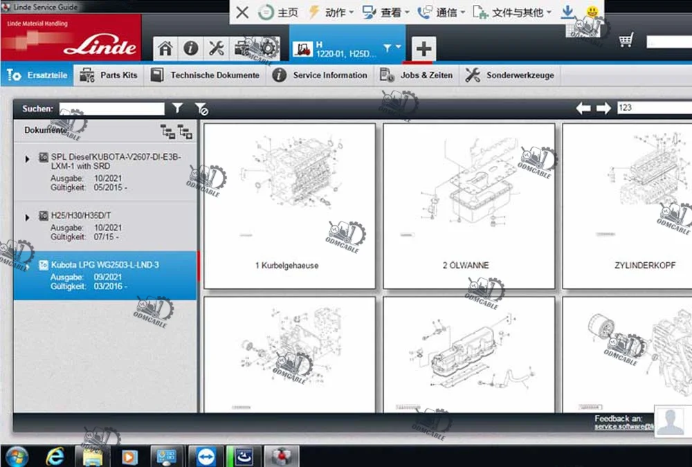Image resolution: width=692 pixels, height=467 pixels.
Task: Select Kubota LPG WG2503-L-LND-3 document
Action: (x=105, y=275)
